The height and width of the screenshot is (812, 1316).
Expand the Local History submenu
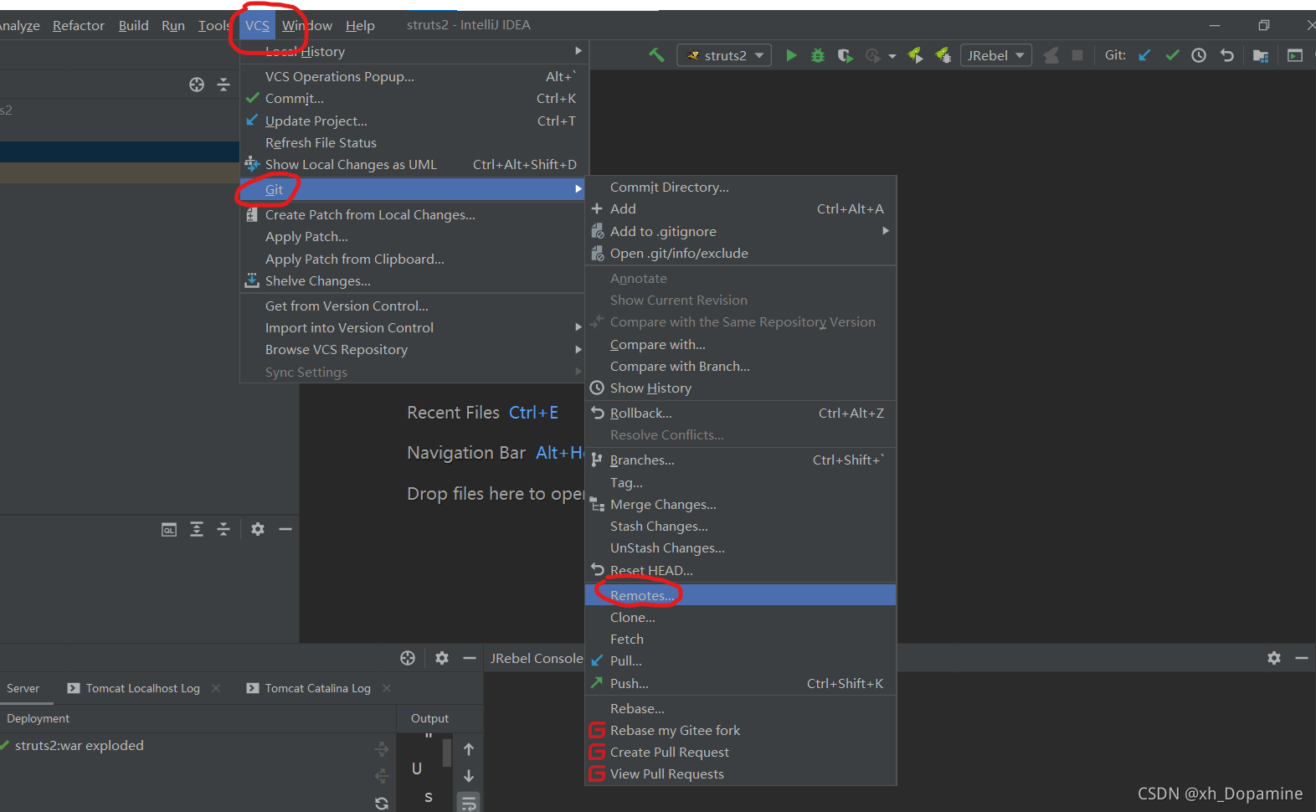click(412, 51)
